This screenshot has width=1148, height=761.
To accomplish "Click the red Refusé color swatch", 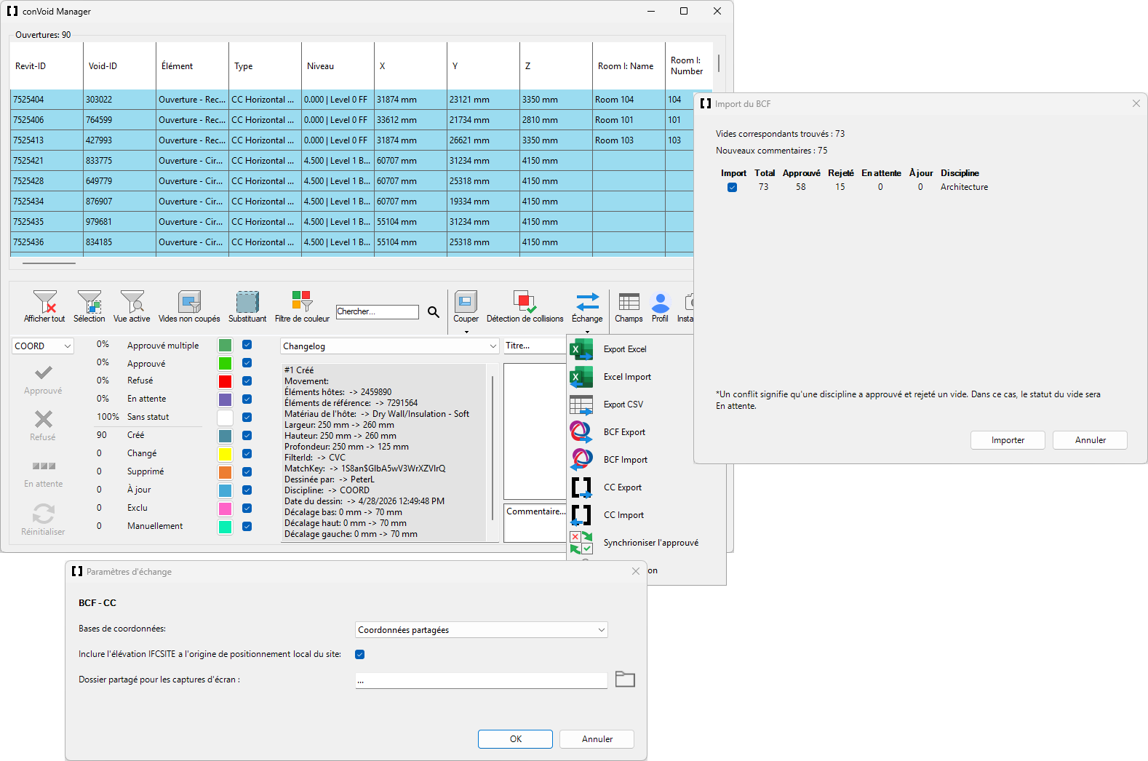I will pos(226,381).
